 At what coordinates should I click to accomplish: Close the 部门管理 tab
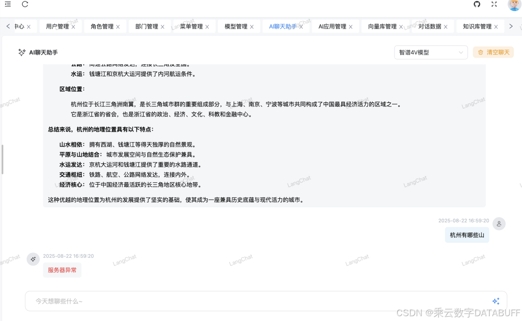162,27
